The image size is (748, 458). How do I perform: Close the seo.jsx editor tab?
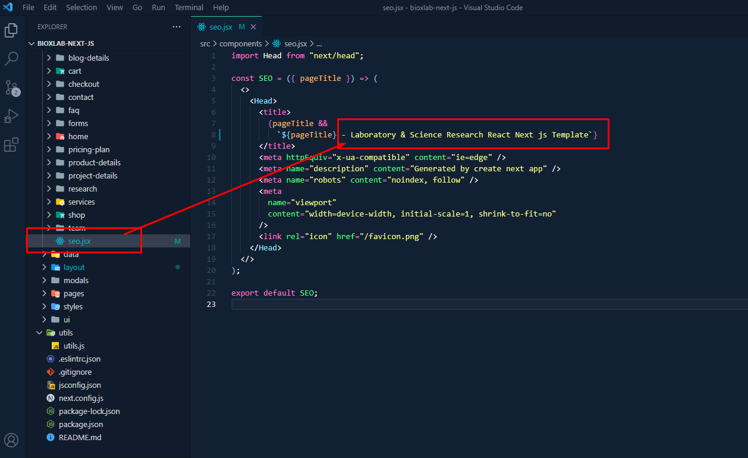point(254,27)
